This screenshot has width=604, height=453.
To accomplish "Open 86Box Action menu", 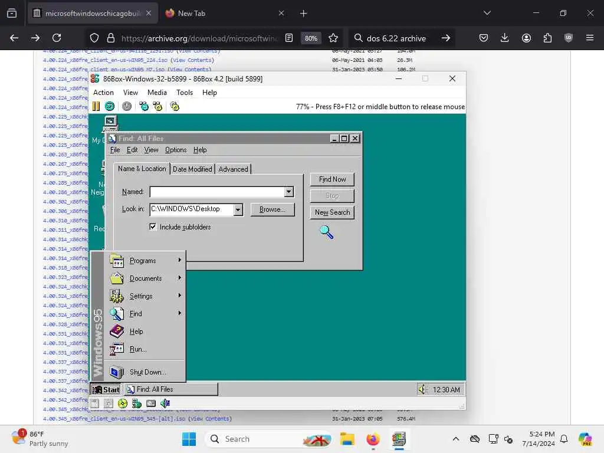I will pyautogui.click(x=103, y=93).
